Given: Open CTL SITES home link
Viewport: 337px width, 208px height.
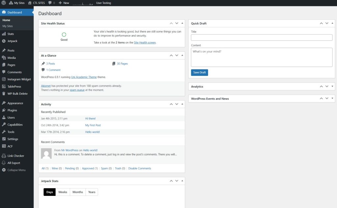Looking at the screenshot, I should pos(37,3).
